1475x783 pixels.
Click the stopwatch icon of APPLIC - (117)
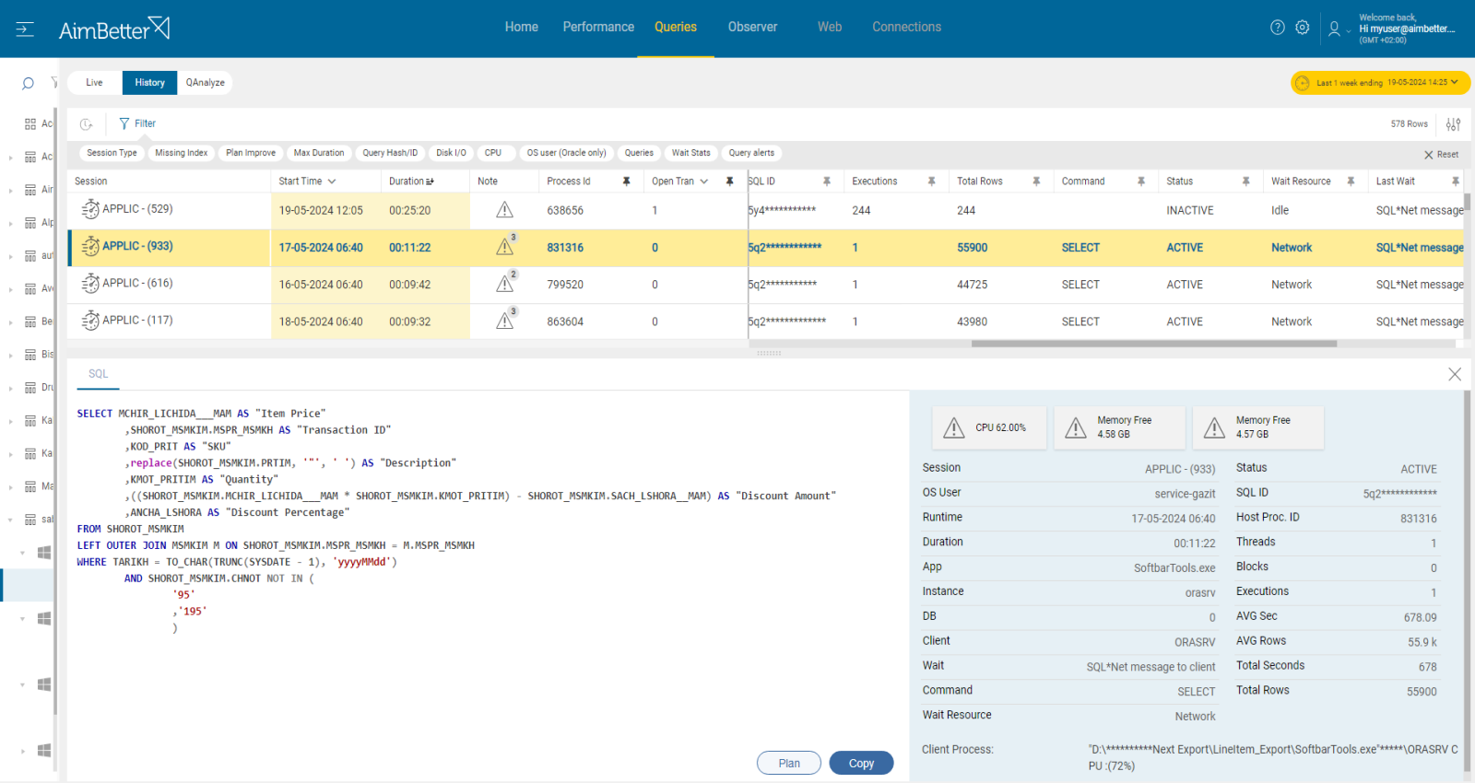90,321
